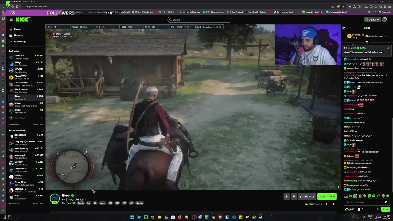Select the Arabic stream tag
Image resolution: width=393 pixels, height=221 pixels.
(81, 203)
